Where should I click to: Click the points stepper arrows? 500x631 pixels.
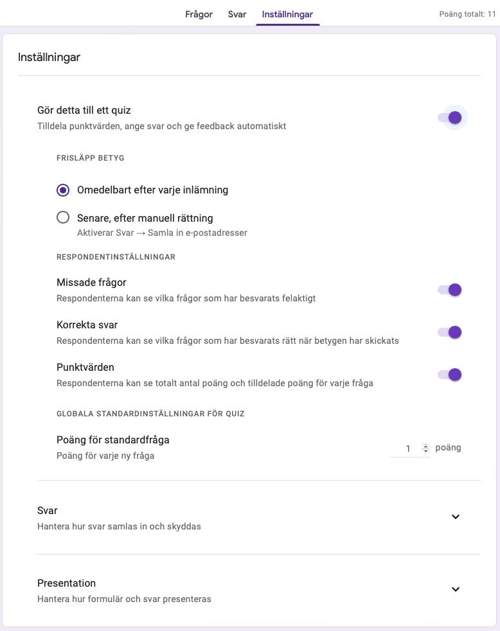[425, 449]
